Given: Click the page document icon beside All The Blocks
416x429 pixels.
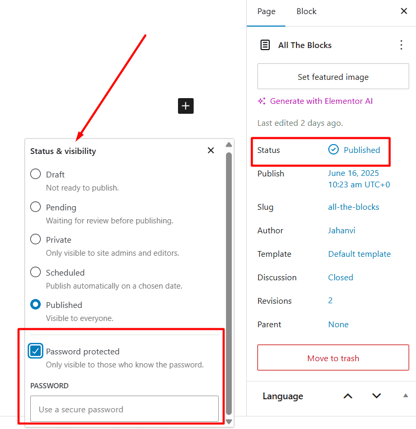Looking at the screenshot, I should (x=265, y=45).
